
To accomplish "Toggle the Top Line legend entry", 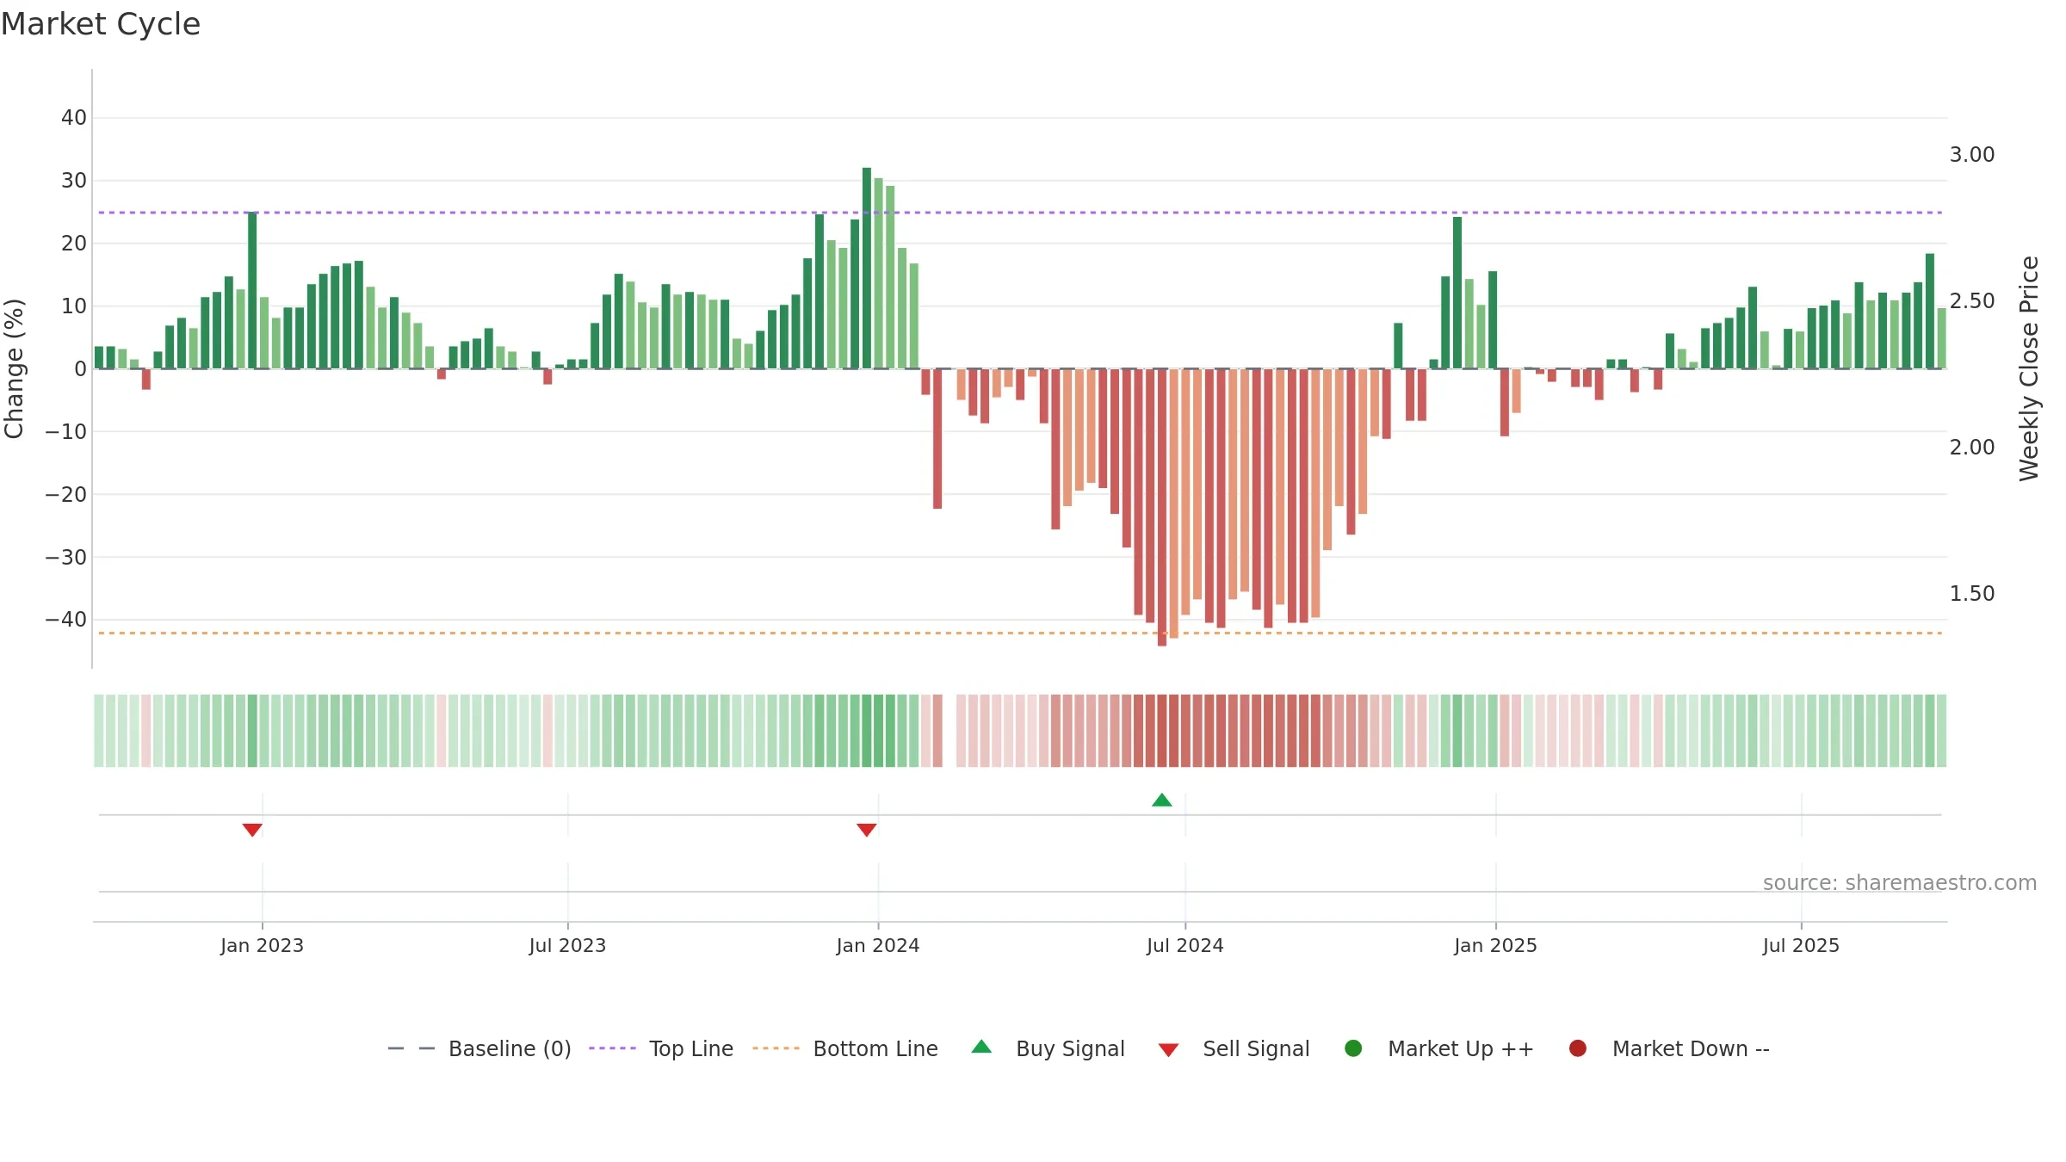I will (661, 1048).
